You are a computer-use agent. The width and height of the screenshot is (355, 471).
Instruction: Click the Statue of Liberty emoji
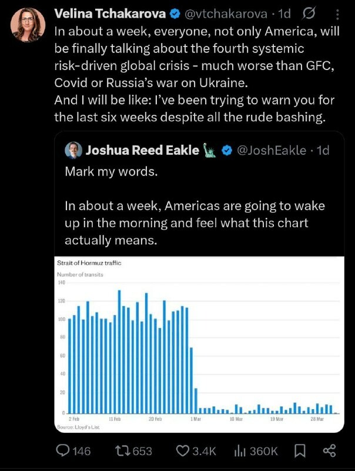tap(210, 150)
